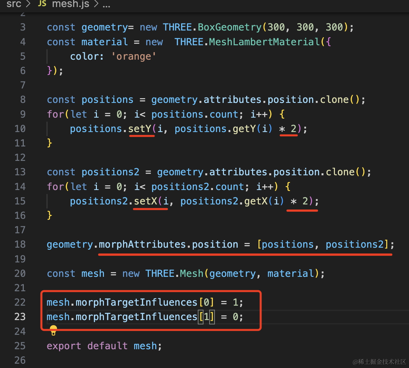Image resolution: width=409 pixels, height=368 pixels.
Task: Open the 'mesh.js' breadcrumb item
Action: point(71,4)
